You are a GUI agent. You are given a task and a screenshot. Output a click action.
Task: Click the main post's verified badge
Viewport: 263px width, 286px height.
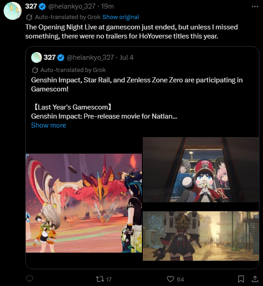[42, 7]
